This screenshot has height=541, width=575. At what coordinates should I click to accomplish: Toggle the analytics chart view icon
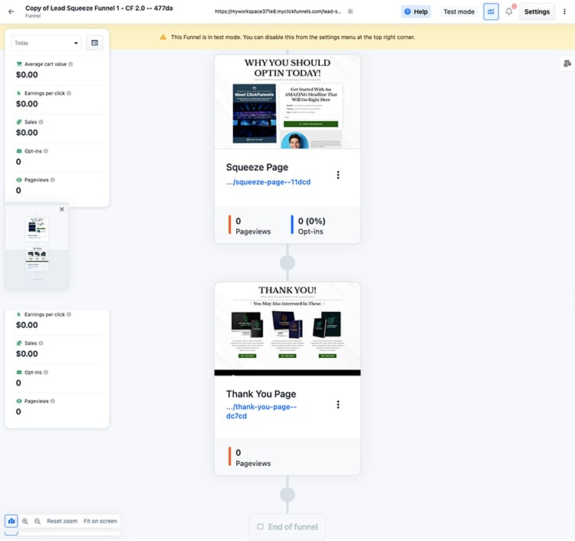point(491,11)
